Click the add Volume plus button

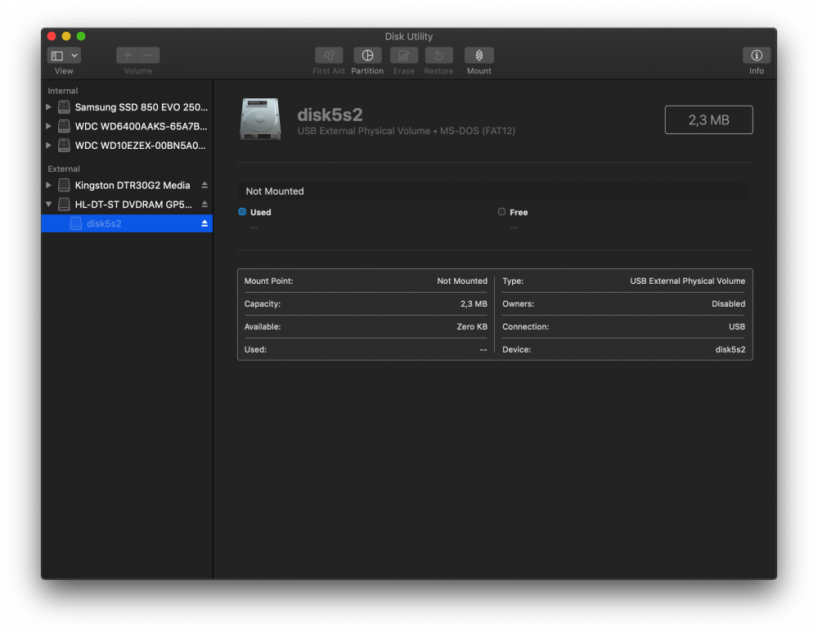pos(128,56)
